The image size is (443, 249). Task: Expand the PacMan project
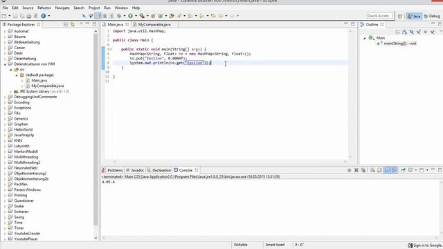[x=5, y=185]
